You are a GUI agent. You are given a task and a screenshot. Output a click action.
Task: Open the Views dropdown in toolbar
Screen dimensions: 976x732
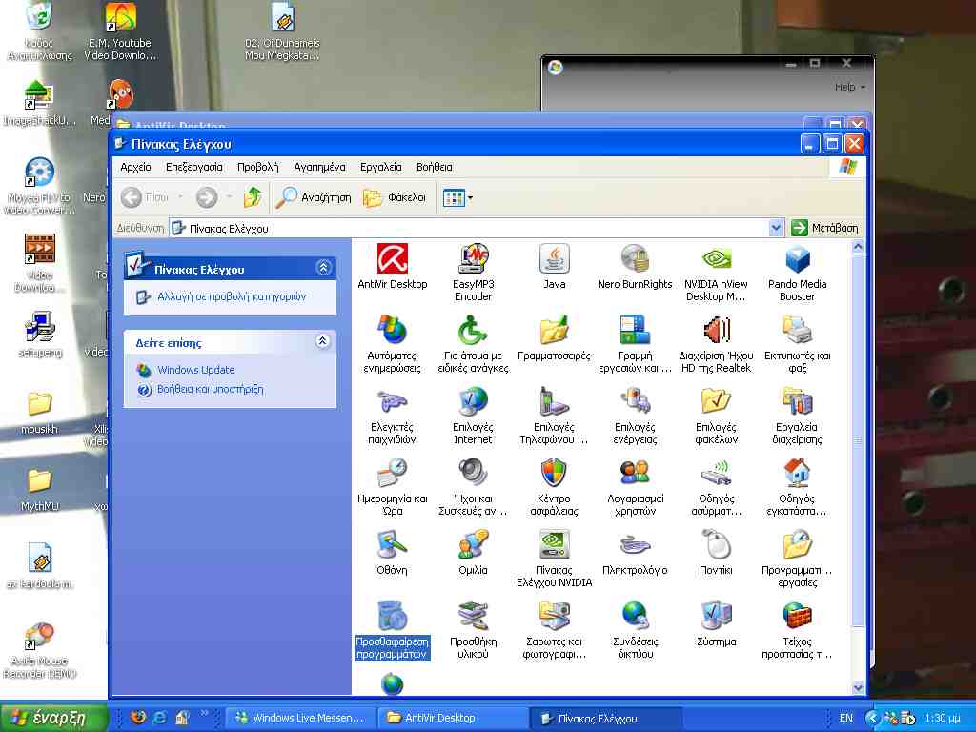click(x=457, y=198)
